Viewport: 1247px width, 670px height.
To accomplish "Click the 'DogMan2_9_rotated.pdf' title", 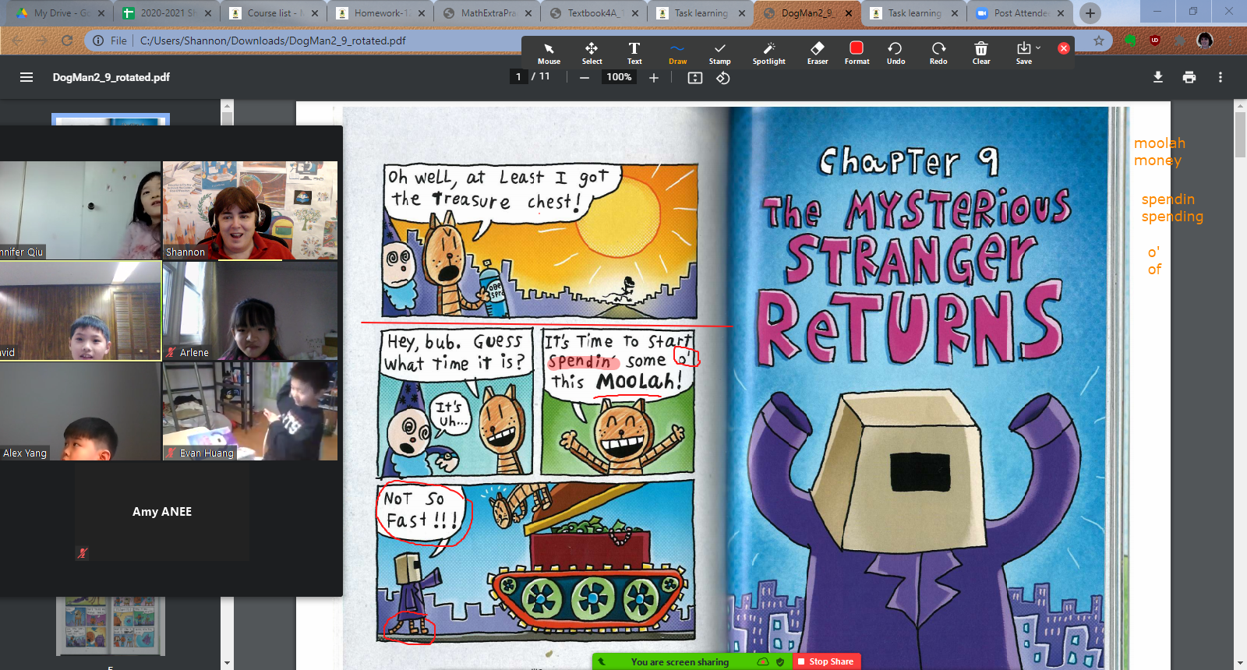I will 111,77.
